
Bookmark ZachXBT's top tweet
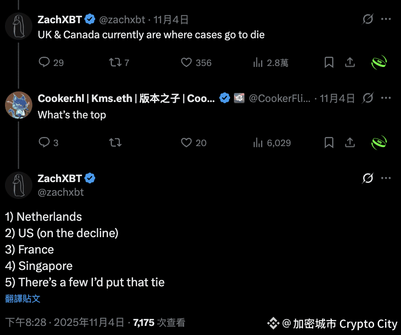329,62
